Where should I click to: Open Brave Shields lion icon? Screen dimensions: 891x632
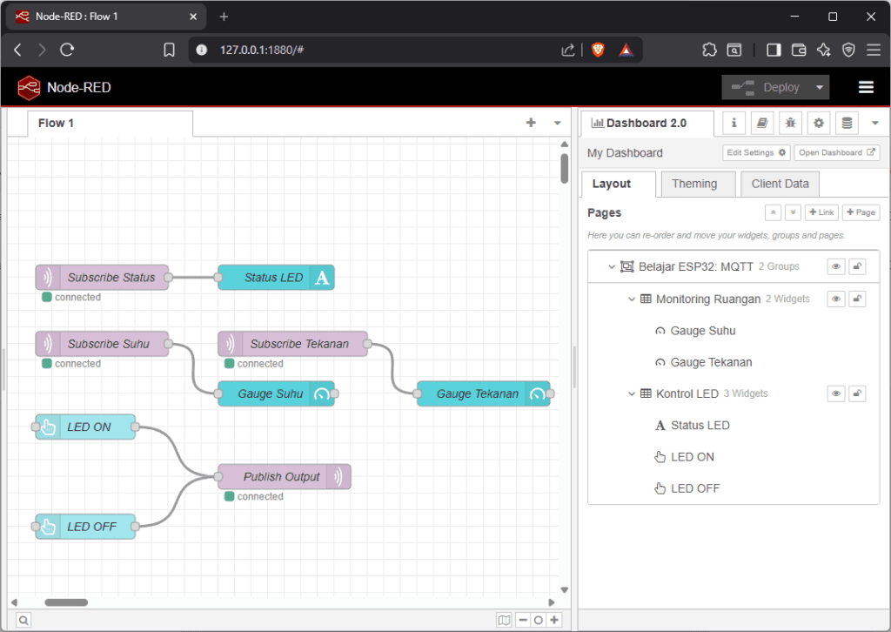(598, 50)
